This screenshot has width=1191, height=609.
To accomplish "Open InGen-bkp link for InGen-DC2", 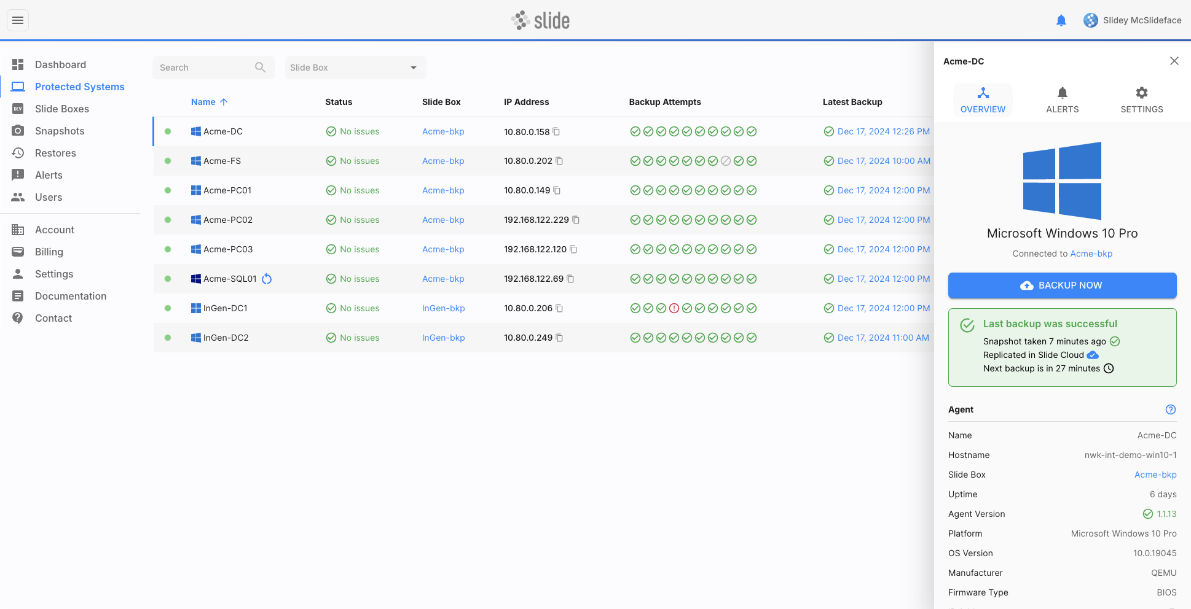I will click(443, 338).
